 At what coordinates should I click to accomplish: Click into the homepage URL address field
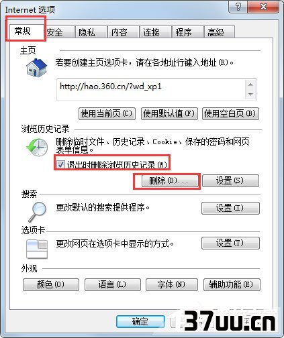151,89
